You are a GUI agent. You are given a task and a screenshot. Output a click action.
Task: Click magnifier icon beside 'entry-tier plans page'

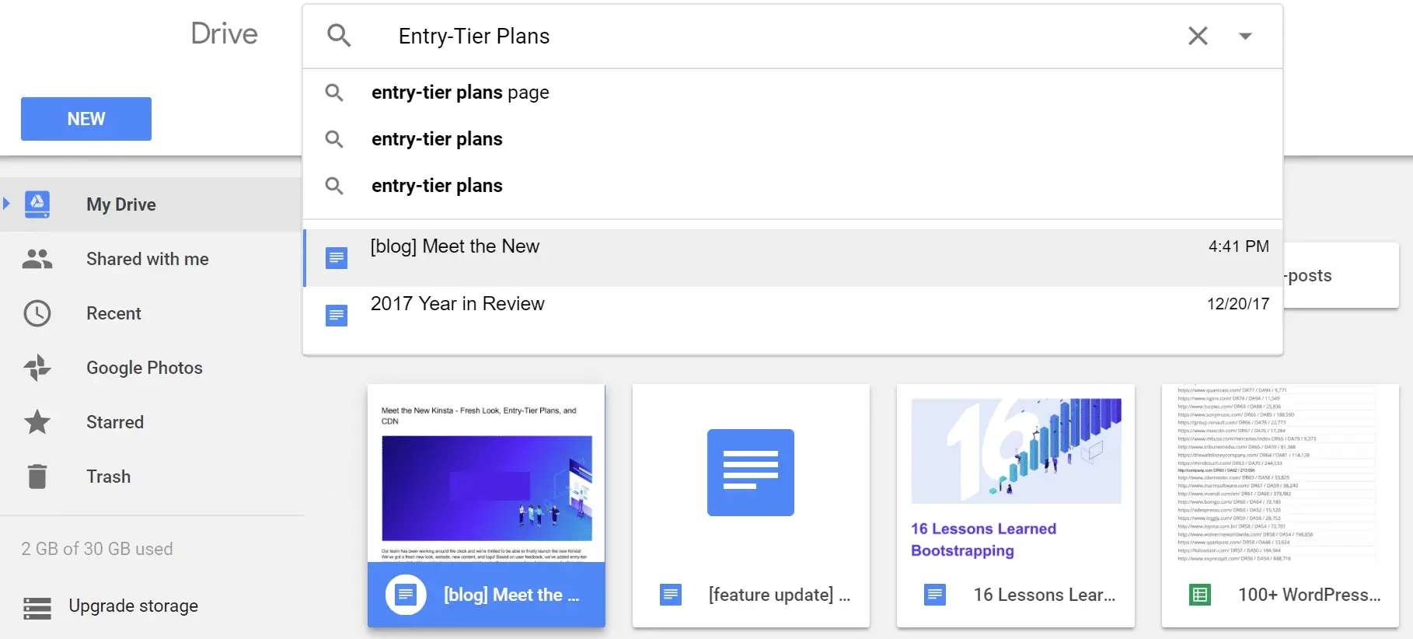[x=334, y=93]
